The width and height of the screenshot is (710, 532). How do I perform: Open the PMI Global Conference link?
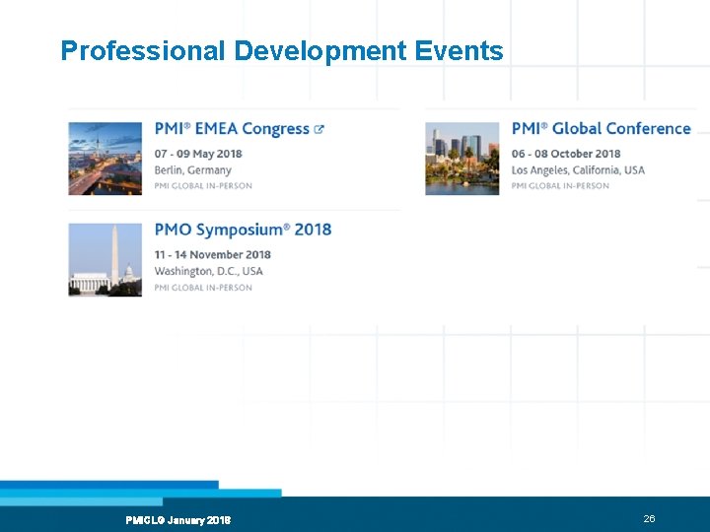(601, 128)
